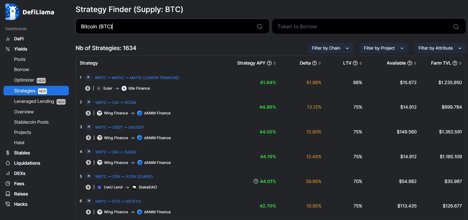Open Overview in the sidebar
The width and height of the screenshot is (468, 220).
click(24, 112)
